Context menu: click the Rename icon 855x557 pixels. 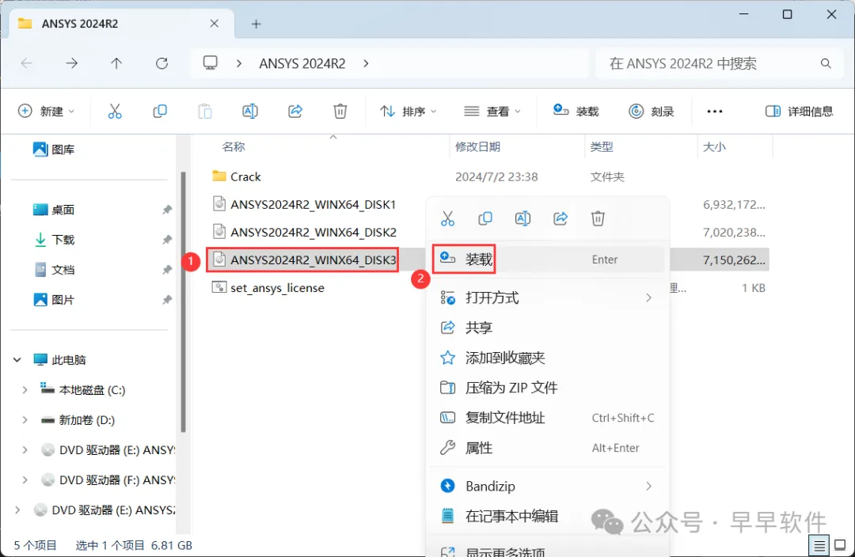click(523, 218)
